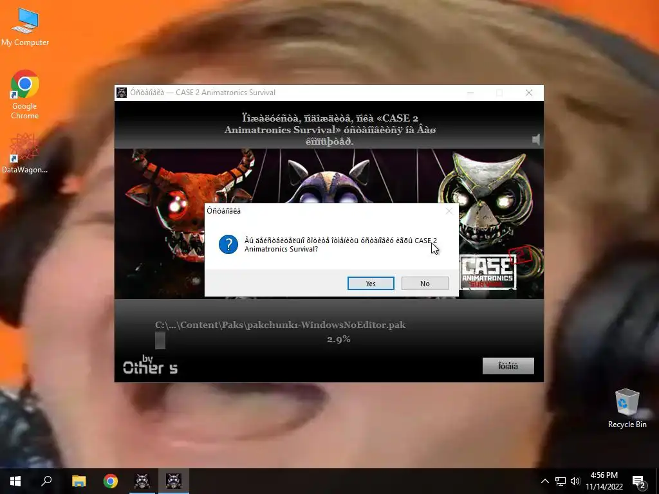Click the installation progress bar
The height and width of the screenshot is (494, 659).
[160, 341]
